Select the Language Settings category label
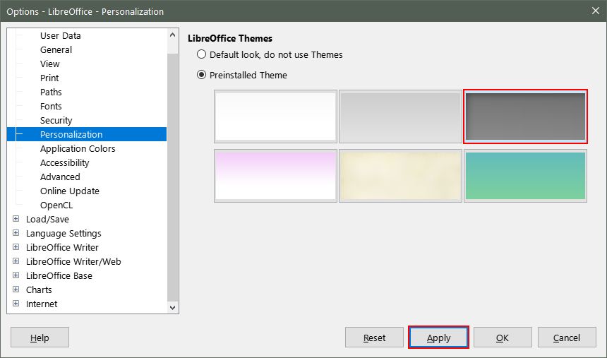Screen dimensions: 607x358 [x=64, y=233]
